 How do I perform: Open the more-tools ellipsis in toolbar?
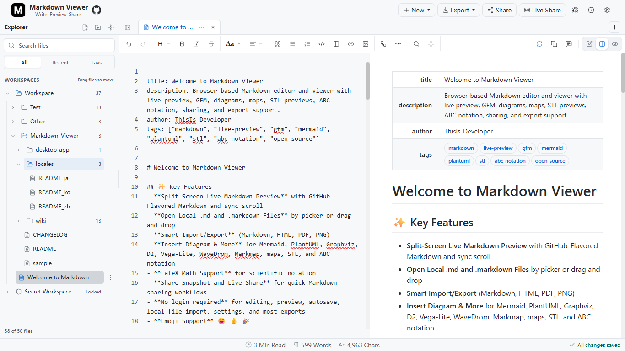click(x=398, y=44)
